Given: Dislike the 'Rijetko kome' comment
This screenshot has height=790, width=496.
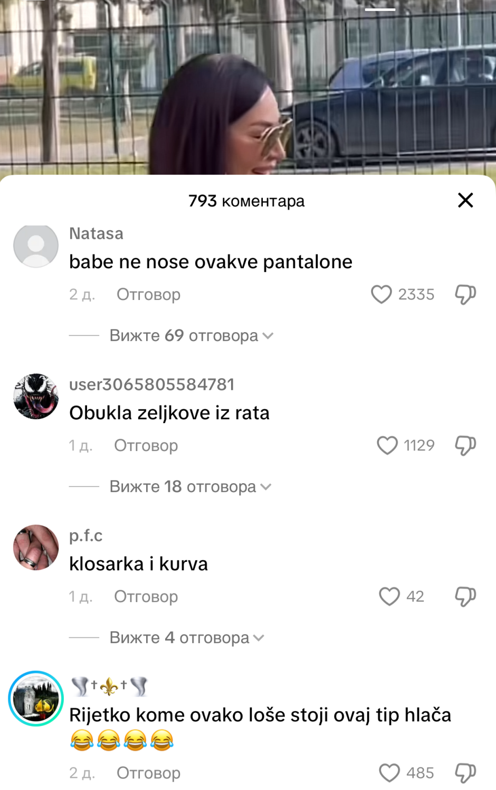Looking at the screenshot, I should 465,773.
